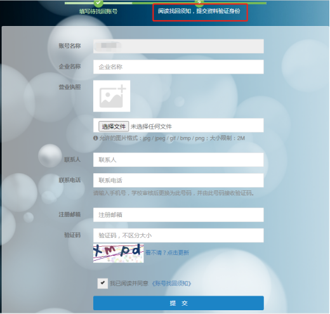Click the blue 提交 button

tap(178, 303)
